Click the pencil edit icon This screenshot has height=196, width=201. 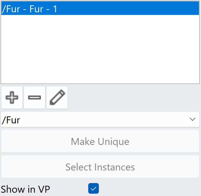57,98
